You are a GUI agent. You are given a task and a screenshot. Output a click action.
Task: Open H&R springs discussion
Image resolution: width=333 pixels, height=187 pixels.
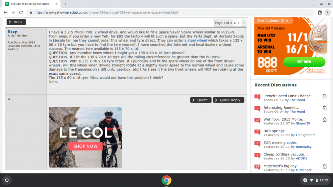coord(274,131)
